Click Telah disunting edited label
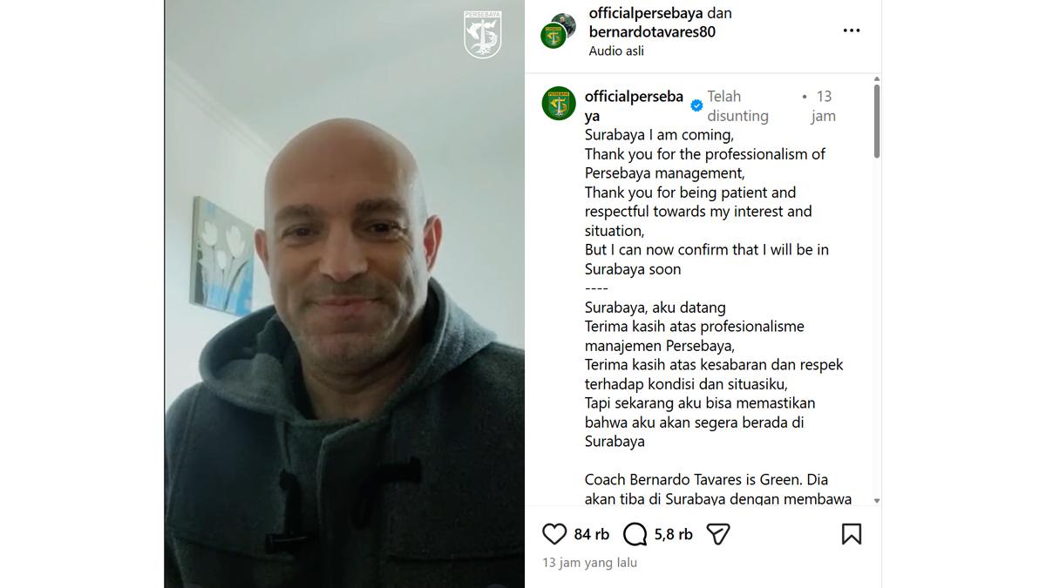The width and height of the screenshot is (1046, 588). coord(737,105)
